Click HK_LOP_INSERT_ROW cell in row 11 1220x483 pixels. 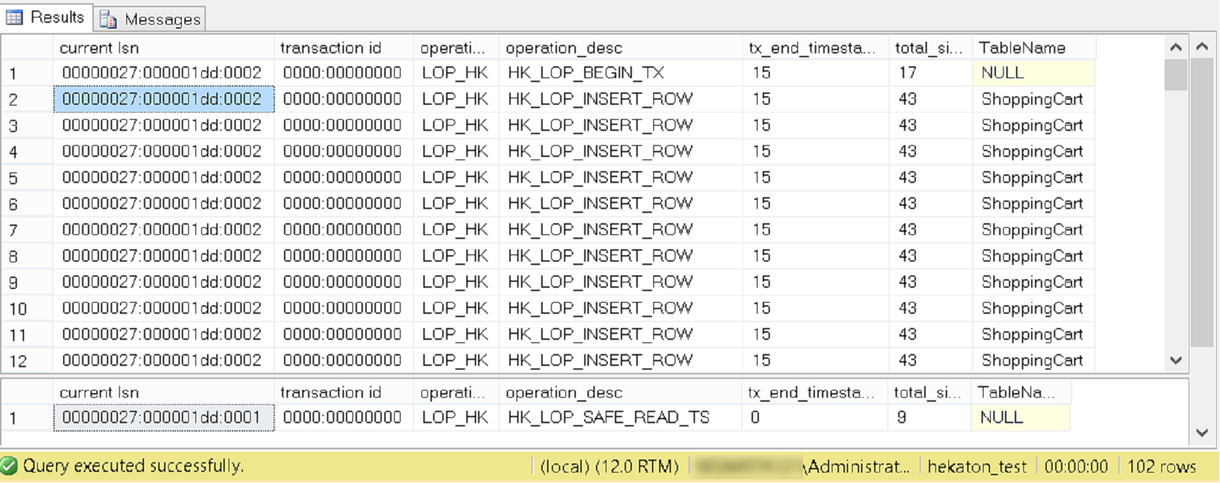pos(620,334)
